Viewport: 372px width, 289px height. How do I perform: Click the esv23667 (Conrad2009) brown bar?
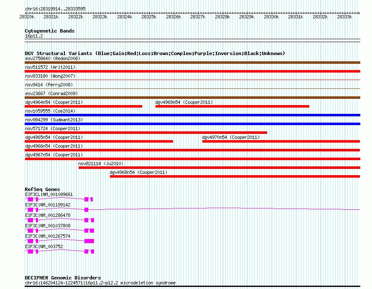[x=192, y=98]
